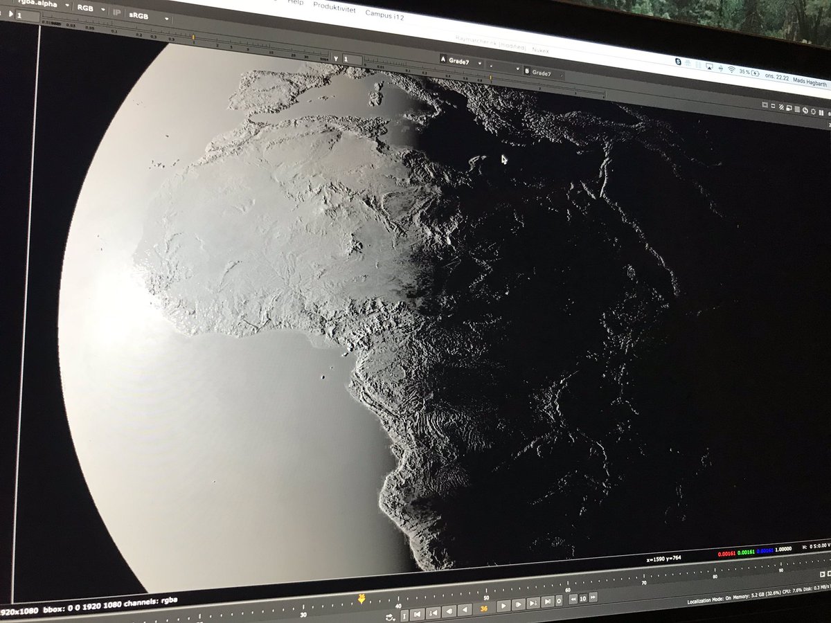This screenshot has width=831, height=623.
Task: Toggle the IP input process button
Action: [116, 12]
